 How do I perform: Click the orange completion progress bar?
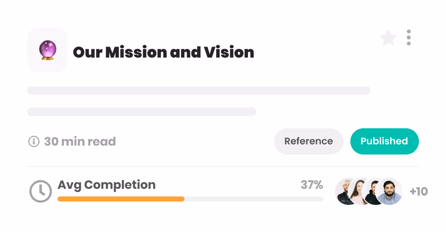pyautogui.click(x=121, y=199)
